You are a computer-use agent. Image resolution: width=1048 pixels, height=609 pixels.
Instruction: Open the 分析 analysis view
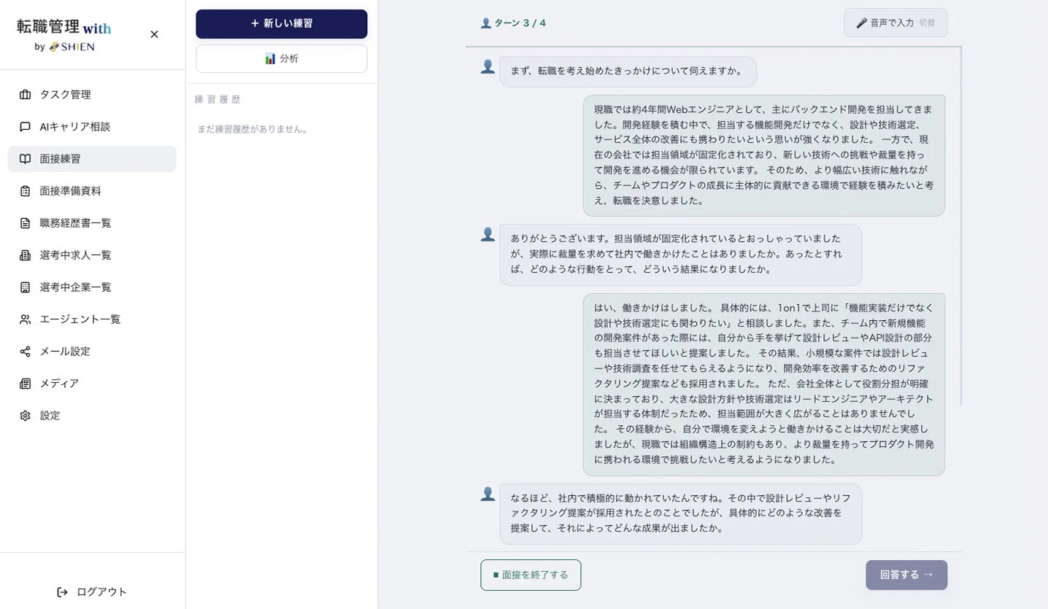pyautogui.click(x=282, y=59)
